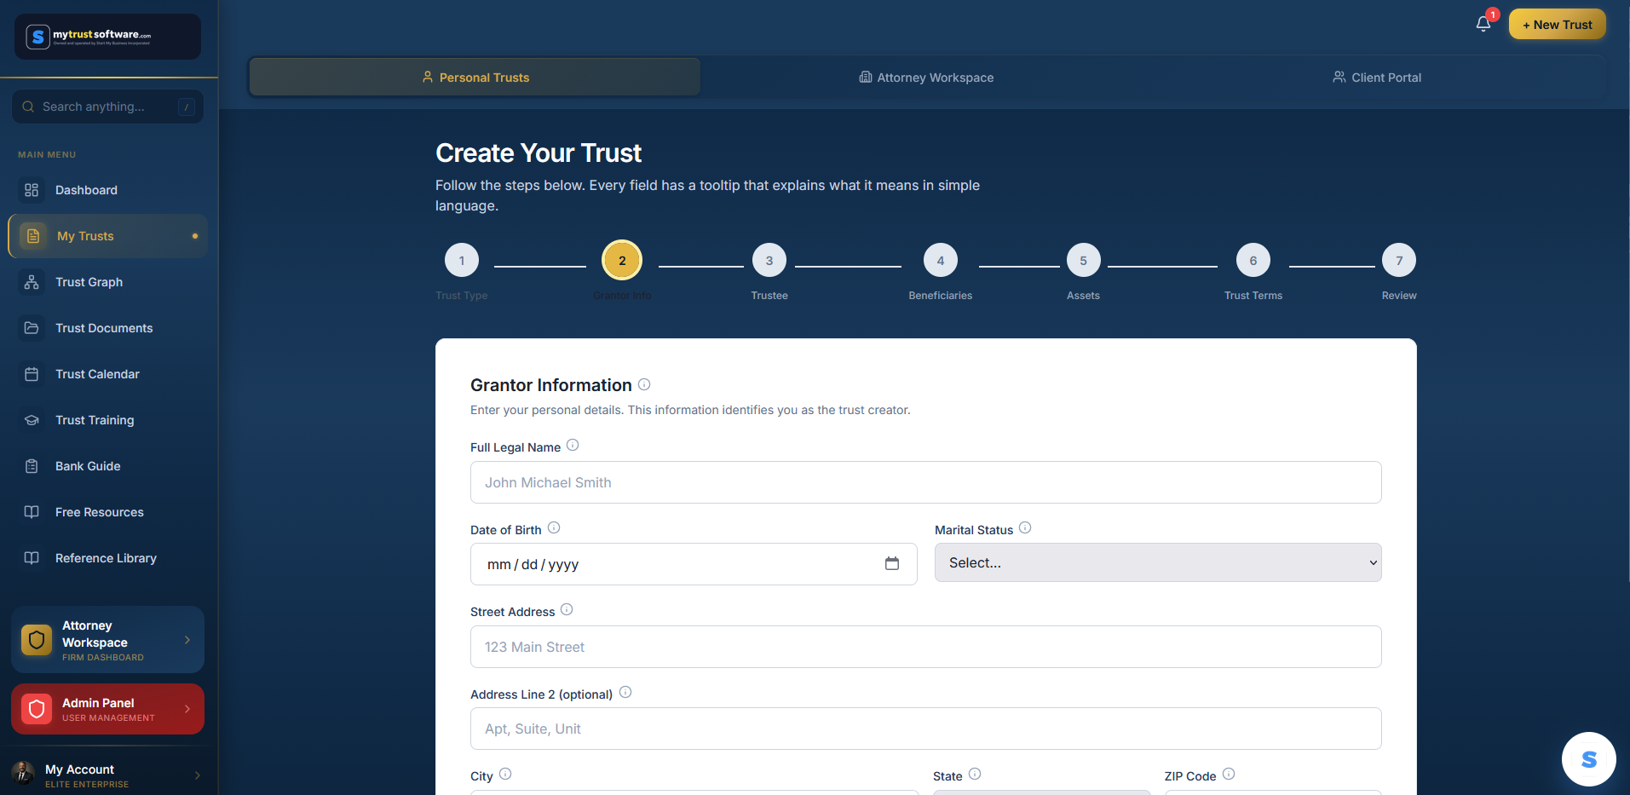This screenshot has height=795, width=1630.
Task: Go to step 1 Trust Type
Action: point(462,261)
